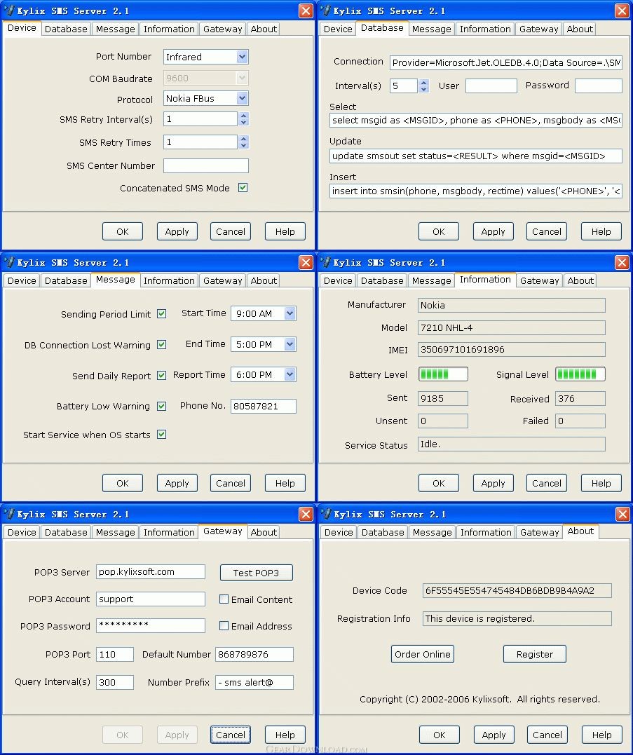This screenshot has height=755, width=633.
Task: Click the POP3 Server field
Action: point(151,572)
